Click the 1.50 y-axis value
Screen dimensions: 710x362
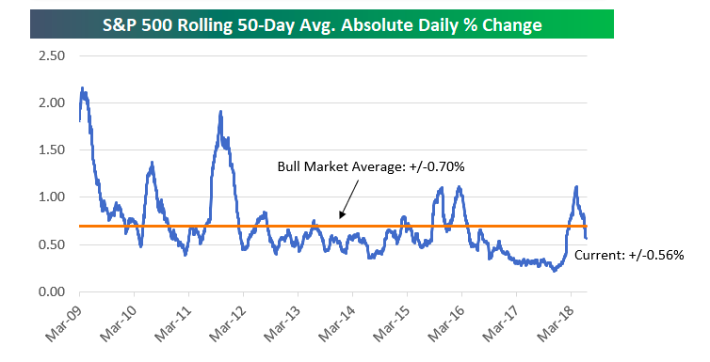point(52,150)
